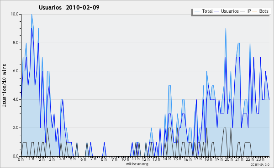Click the '14 h' x-axis label
The width and height of the screenshot is (274, 168).
click(167, 159)
